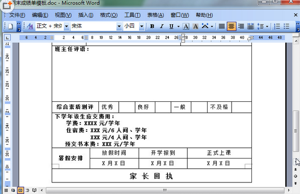The image size is (300, 194).
Task: Click the 放假时间 header cell
Action: [x=114, y=153]
